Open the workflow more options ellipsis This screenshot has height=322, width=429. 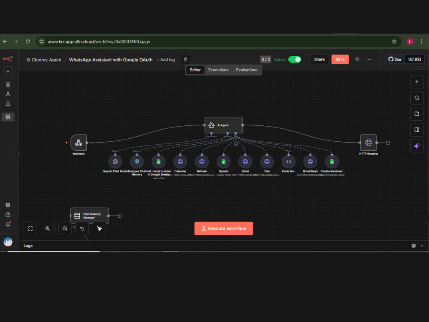(369, 59)
